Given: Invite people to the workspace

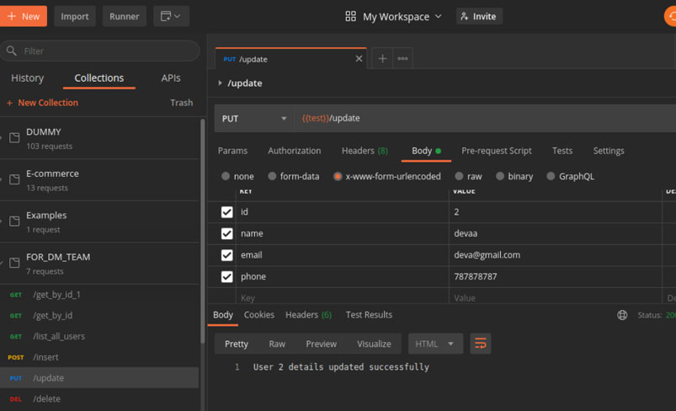Looking at the screenshot, I should click(479, 16).
